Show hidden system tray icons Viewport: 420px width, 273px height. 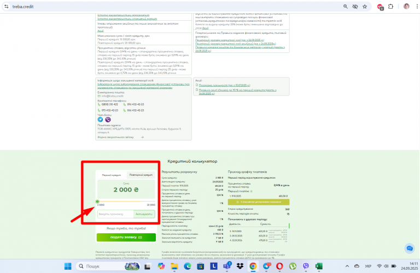pyautogui.click(x=347, y=266)
